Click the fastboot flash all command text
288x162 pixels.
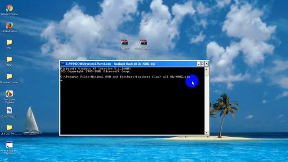click(x=163, y=77)
